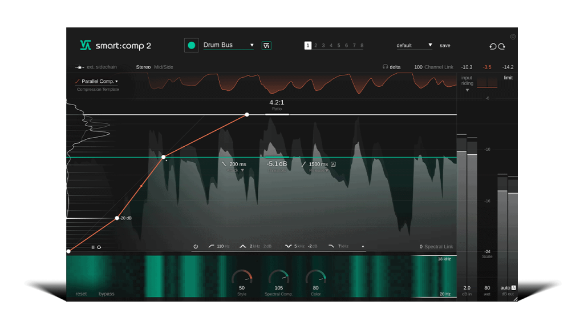Toggle auto output gain A button
The image size is (584, 329).
click(514, 288)
